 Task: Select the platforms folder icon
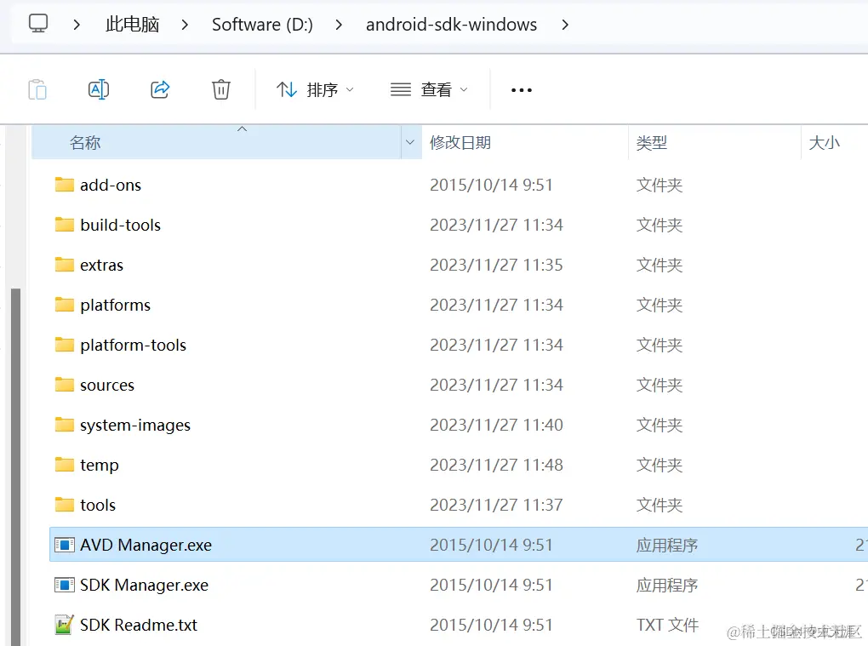[x=64, y=305]
